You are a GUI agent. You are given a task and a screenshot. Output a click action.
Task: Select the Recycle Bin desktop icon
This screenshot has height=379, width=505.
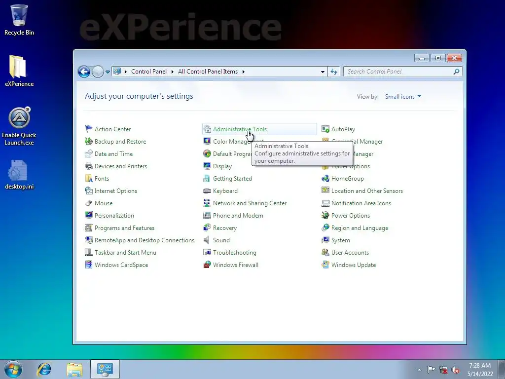[x=19, y=20]
